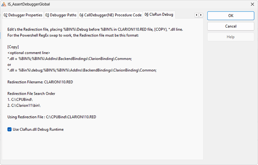Cancel the dialog

tap(231, 26)
